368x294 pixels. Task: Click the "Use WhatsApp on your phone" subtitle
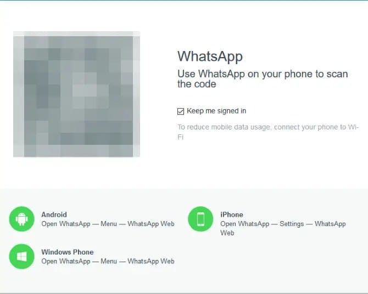(x=263, y=79)
